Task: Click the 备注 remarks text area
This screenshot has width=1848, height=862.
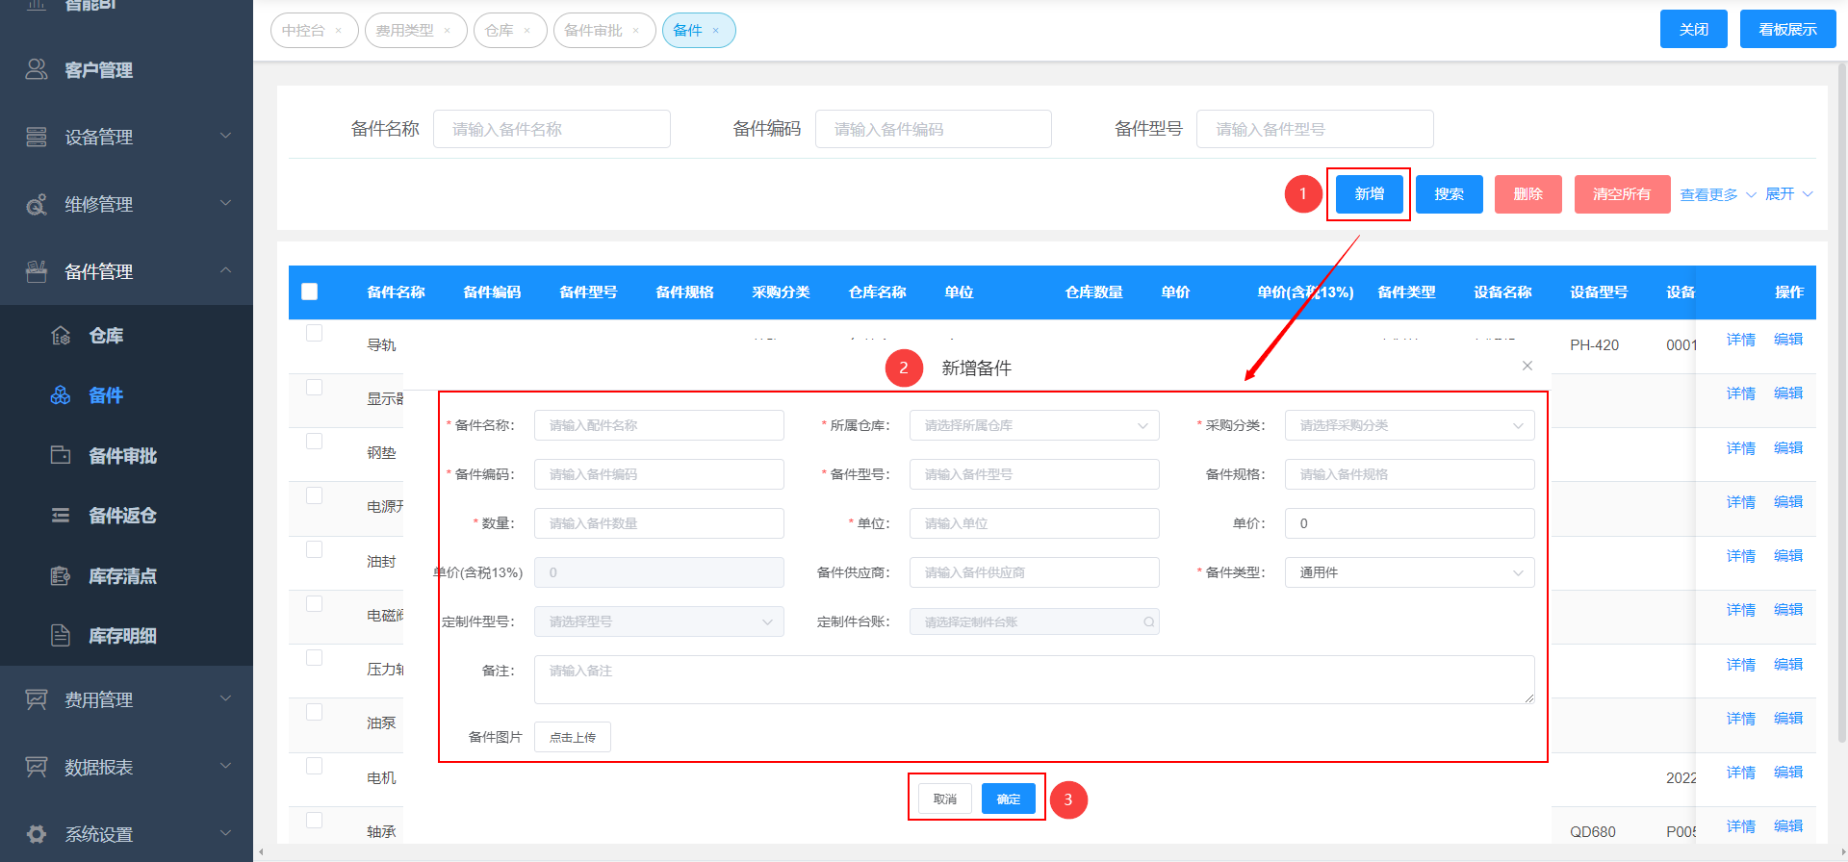Action: click(1034, 679)
